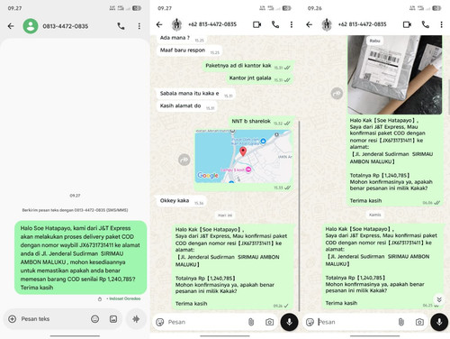This screenshot has width=450, height=339.
Task: Tap 'Rabu' date label on photo
Action: [374, 41]
